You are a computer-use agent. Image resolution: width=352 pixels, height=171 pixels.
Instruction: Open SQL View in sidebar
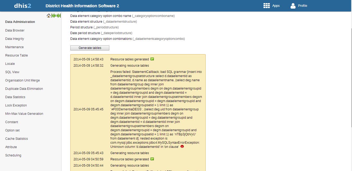tap(12, 72)
